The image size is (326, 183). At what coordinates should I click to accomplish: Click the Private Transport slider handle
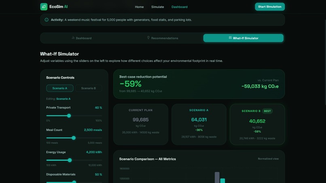coord(69,116)
